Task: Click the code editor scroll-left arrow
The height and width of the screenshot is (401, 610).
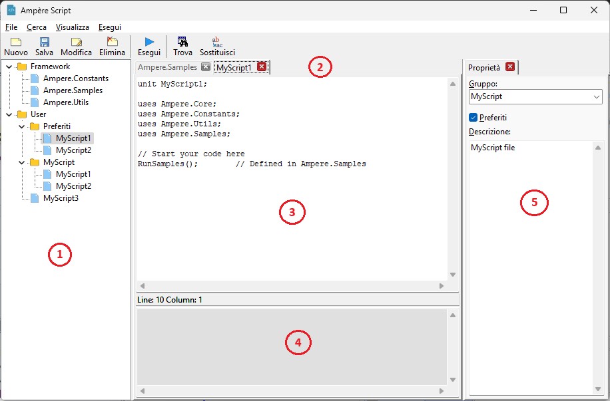Action: tap(143, 286)
